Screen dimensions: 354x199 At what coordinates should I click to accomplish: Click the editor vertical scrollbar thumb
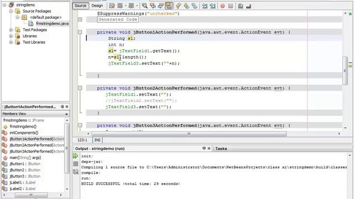(x=345, y=70)
